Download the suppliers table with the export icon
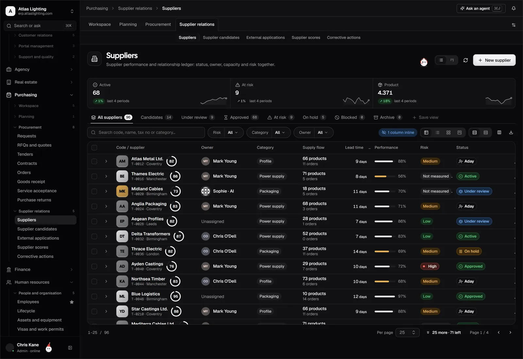The height and width of the screenshot is (359, 523). point(511,133)
